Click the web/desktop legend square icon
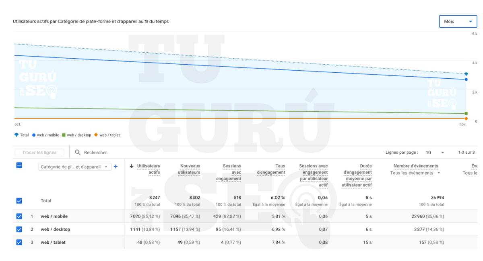 (x=64, y=135)
